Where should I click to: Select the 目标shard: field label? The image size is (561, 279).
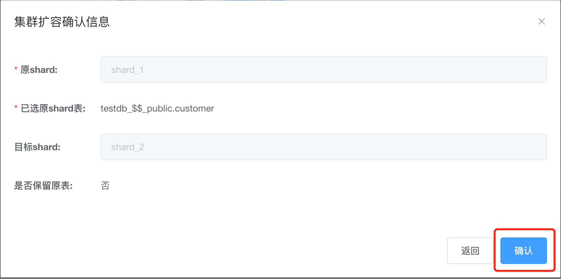pos(37,147)
